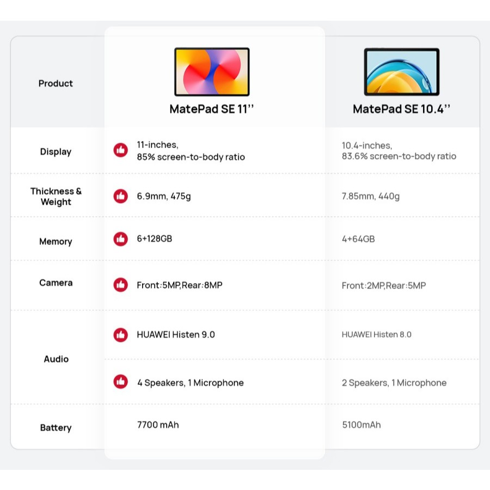Click thumbs-up icon next to Front:5MP,Rear:8MP
Image resolution: width=490 pixels, height=490 pixels.
tap(120, 285)
